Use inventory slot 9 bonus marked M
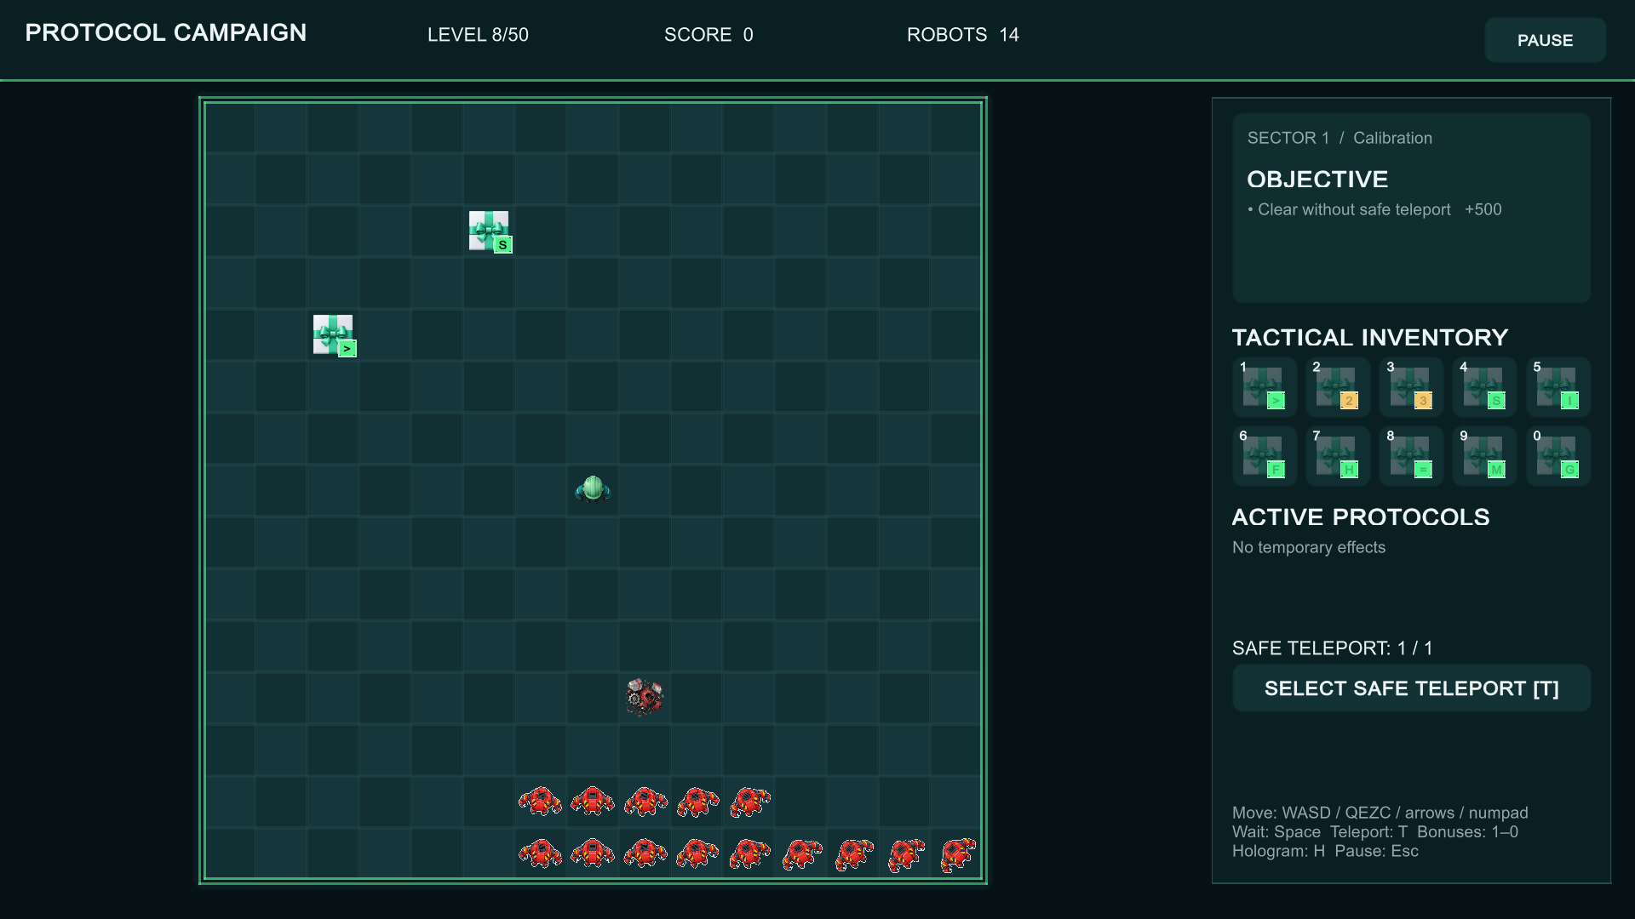 (x=1484, y=456)
